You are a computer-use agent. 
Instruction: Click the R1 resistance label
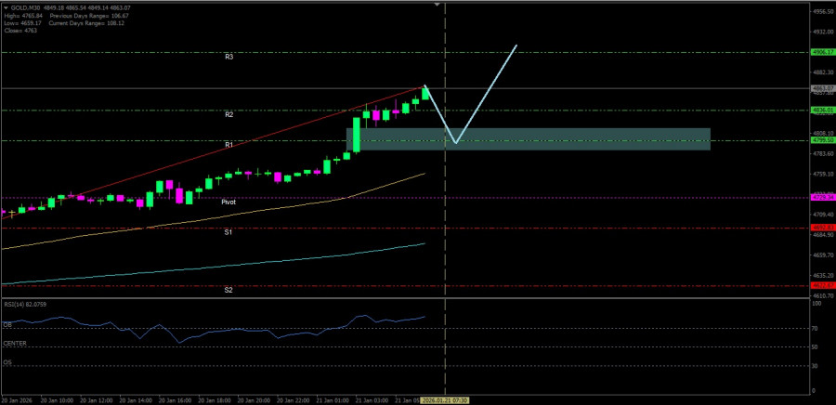[229, 145]
